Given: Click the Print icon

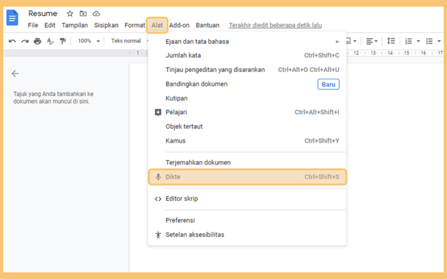Looking at the screenshot, I should [37, 41].
